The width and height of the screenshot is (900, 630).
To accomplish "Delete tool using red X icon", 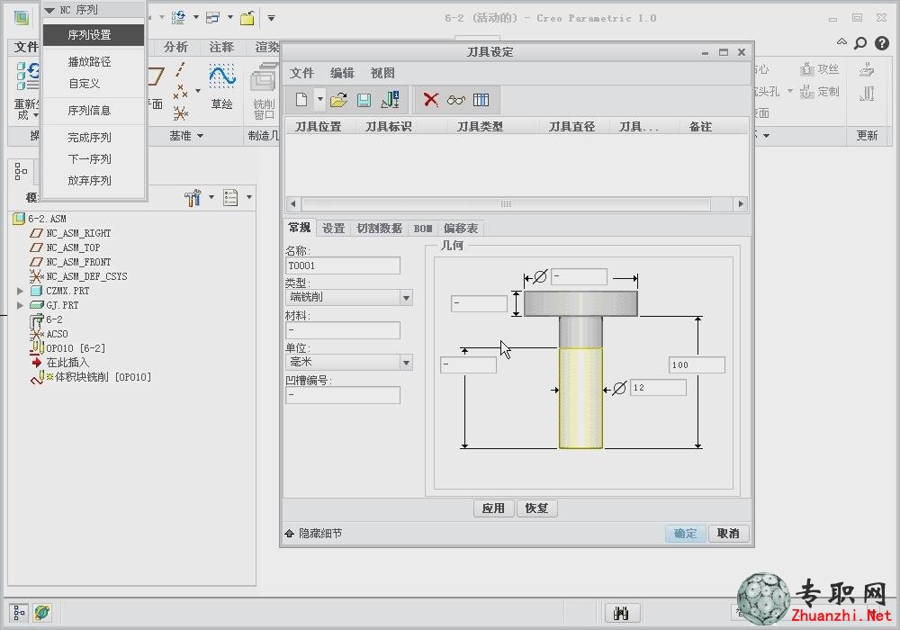I will [x=430, y=100].
